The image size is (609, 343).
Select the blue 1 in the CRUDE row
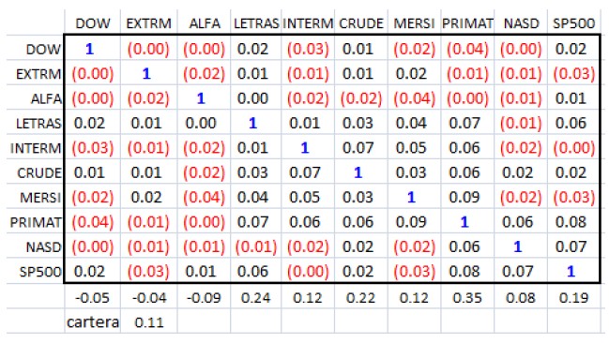(x=361, y=172)
